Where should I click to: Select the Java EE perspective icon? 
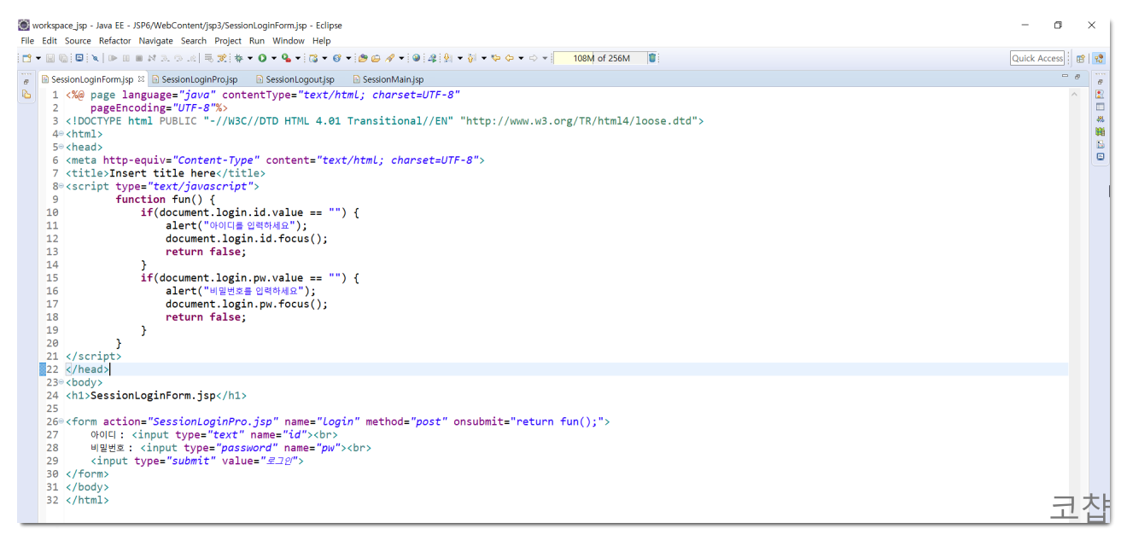click(1099, 58)
